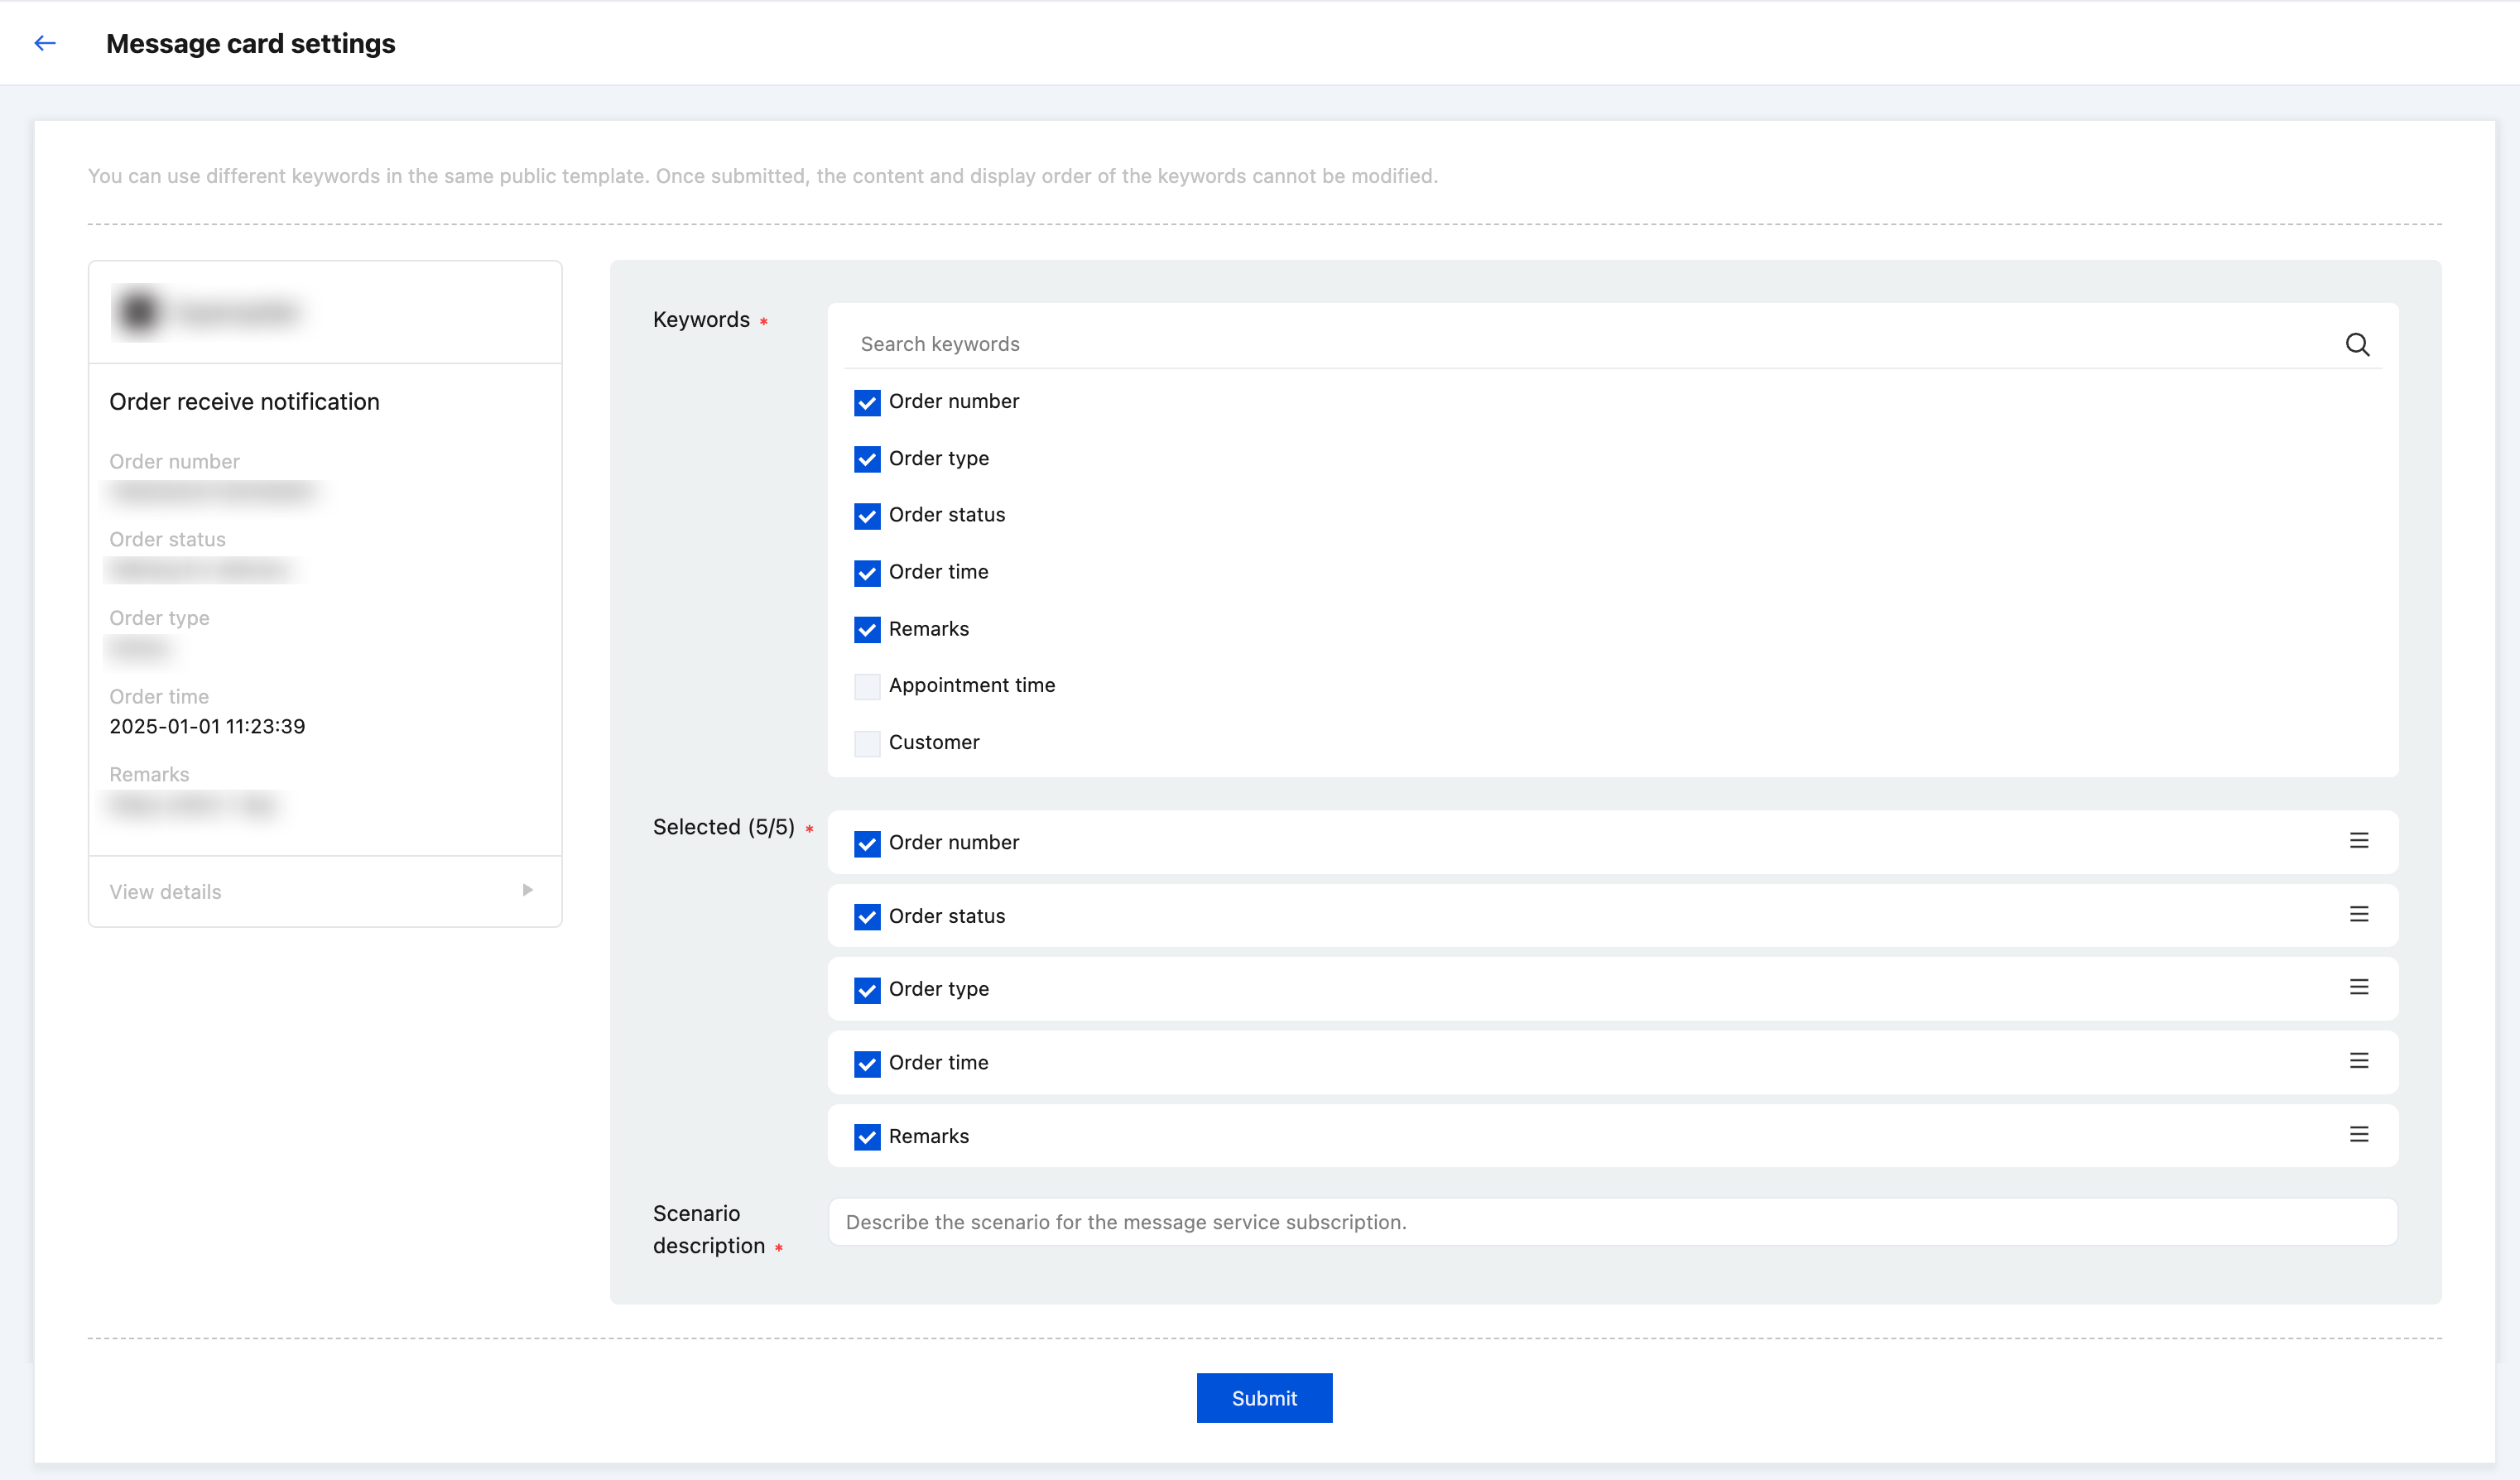Grab drag handle for Order status row
Image resolution: width=2520 pixels, height=1480 pixels.
[2359, 914]
